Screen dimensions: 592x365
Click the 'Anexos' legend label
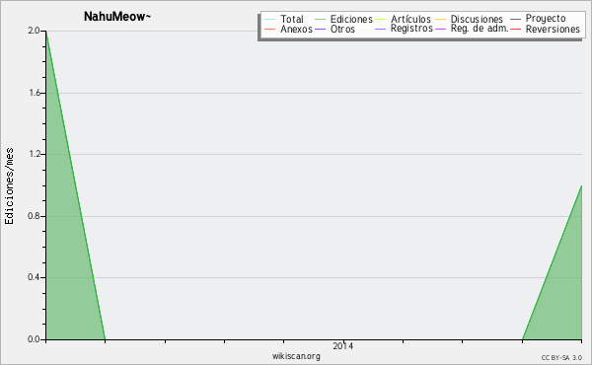tap(296, 29)
